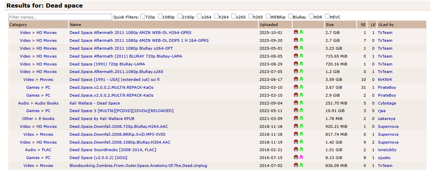Image resolution: width=438 pixels, height=170 pixels.
Task: Click skull icon for Dead Space Soundtracks FLAC
Action: [x=301, y=149]
